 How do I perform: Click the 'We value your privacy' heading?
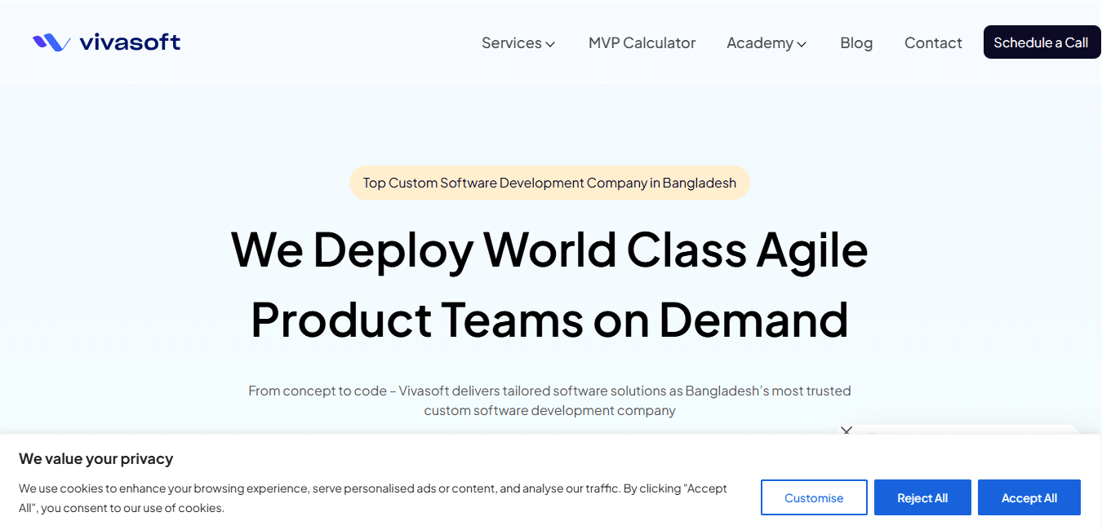tap(96, 459)
